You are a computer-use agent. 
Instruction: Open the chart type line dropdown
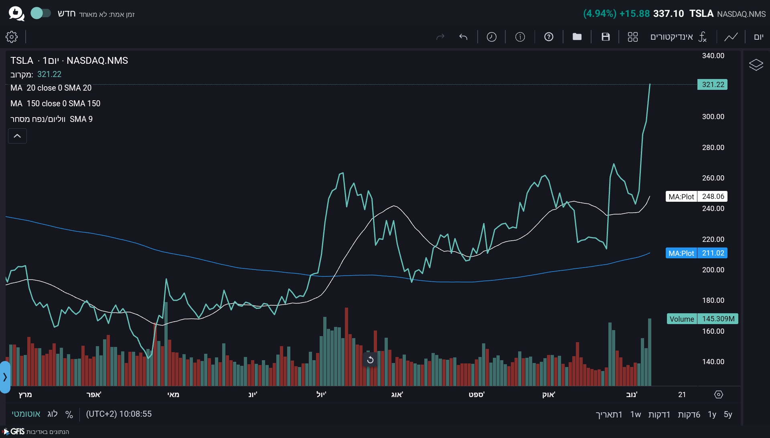(731, 37)
